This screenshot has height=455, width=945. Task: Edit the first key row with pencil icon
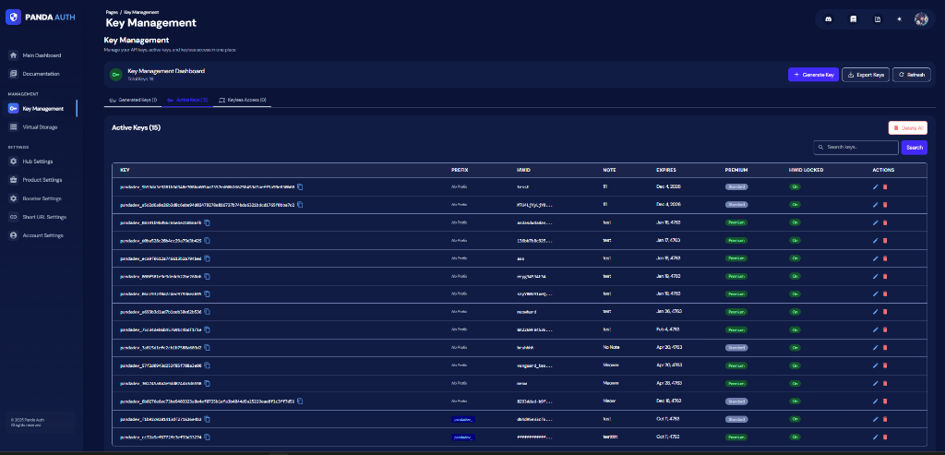[875, 187]
